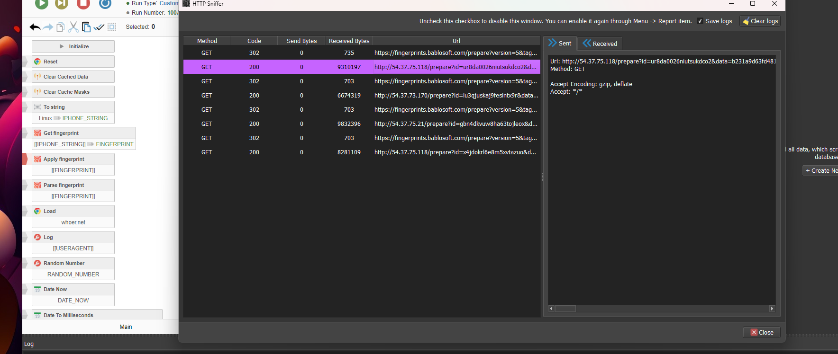Expand the Initialize section
The width and height of the screenshot is (838, 354).
(73, 46)
